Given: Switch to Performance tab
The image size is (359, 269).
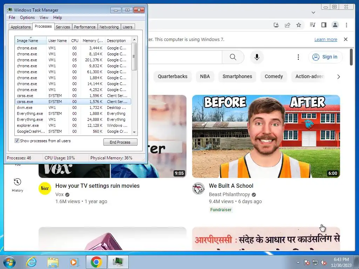Looking at the screenshot, I should coord(84,27).
